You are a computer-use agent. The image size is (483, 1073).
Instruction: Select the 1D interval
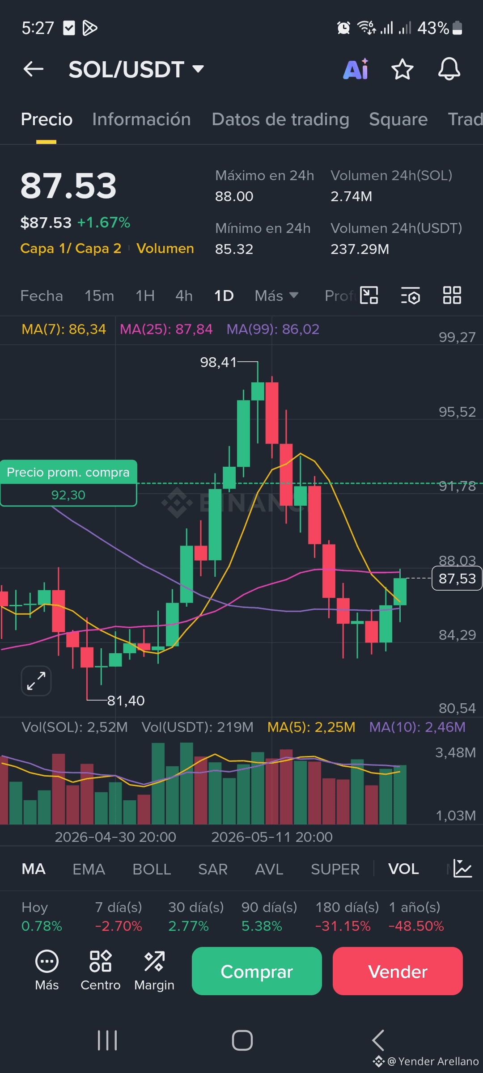coord(224,296)
